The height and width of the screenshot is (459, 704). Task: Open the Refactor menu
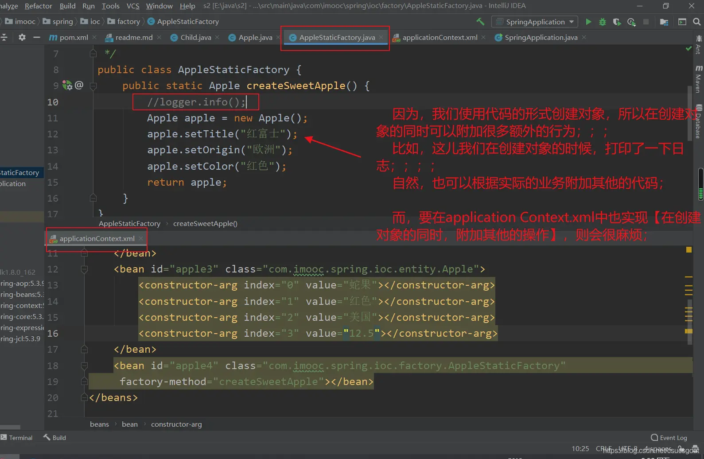(x=38, y=6)
